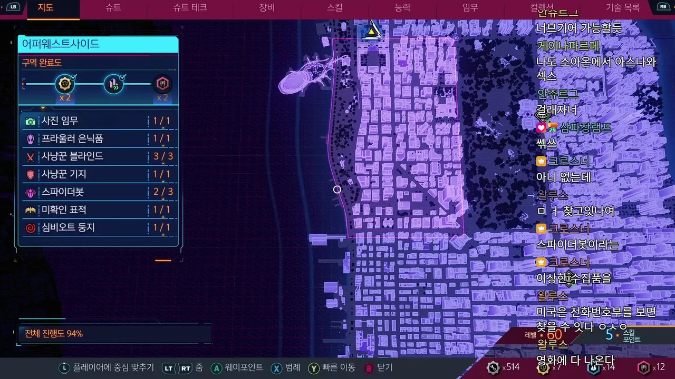Click chat message 아니 없는데

(x=564, y=177)
